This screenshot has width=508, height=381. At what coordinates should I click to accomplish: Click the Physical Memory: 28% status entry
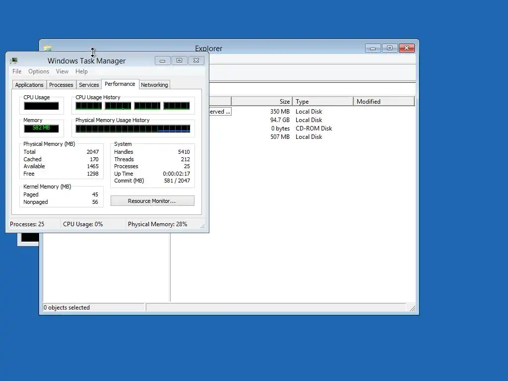pos(157,224)
